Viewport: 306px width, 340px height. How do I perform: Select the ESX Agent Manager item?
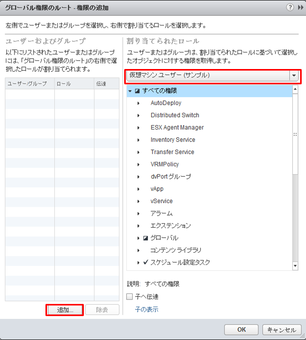(x=177, y=127)
